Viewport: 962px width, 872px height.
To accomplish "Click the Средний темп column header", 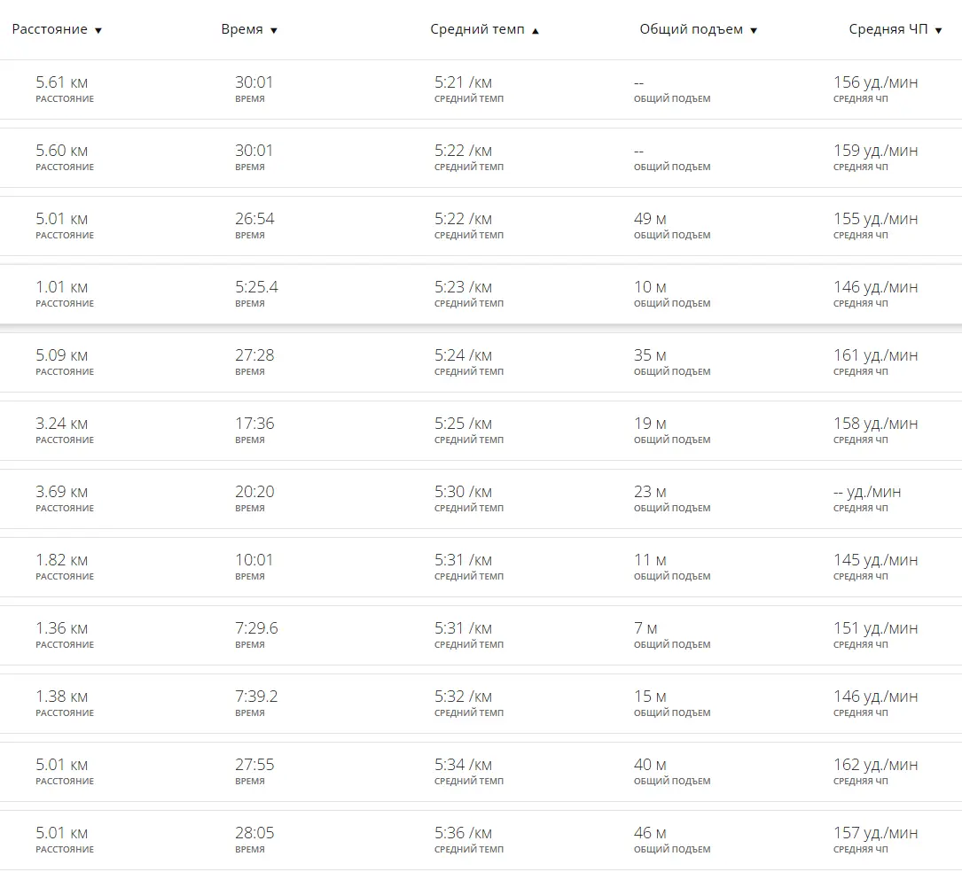I will 477,29.
